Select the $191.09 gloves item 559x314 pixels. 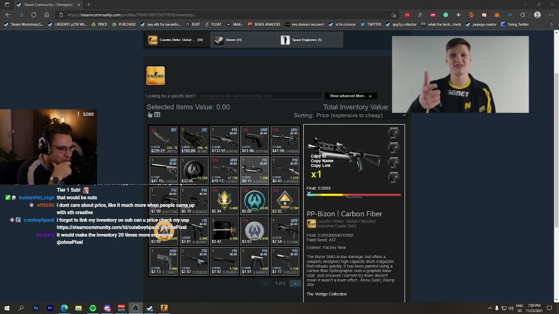coord(194,140)
